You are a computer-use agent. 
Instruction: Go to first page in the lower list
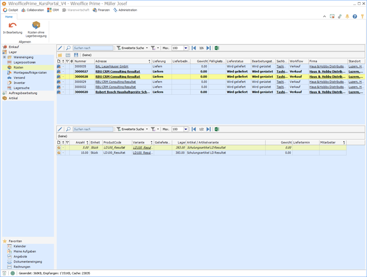(194, 129)
